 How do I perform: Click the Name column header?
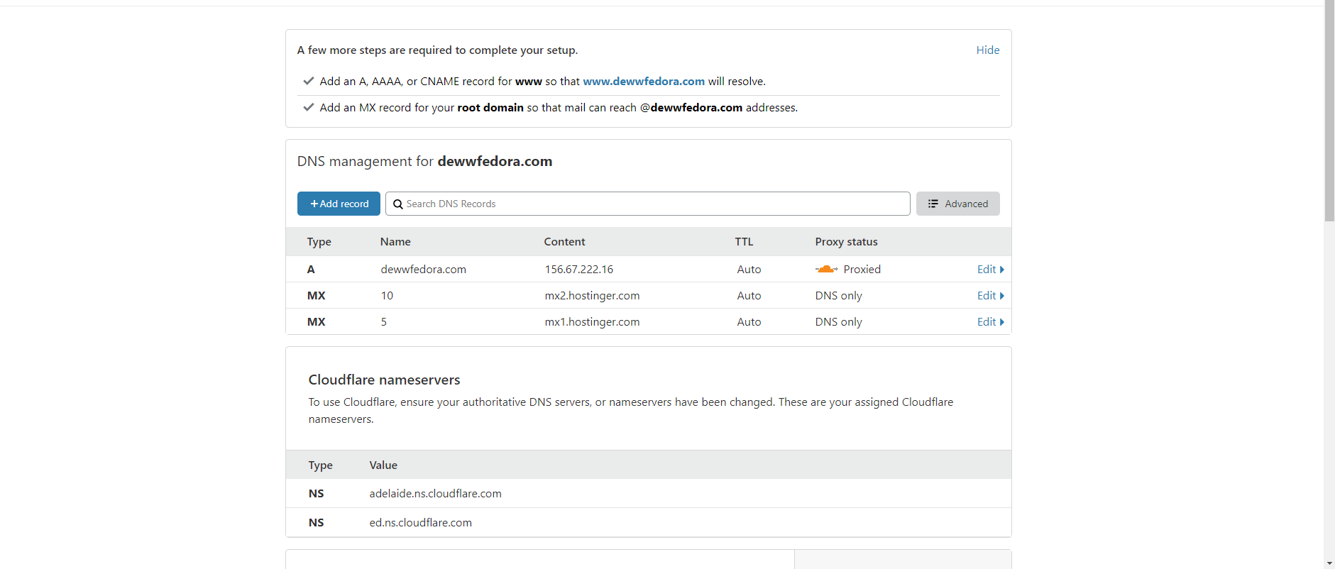pos(395,241)
